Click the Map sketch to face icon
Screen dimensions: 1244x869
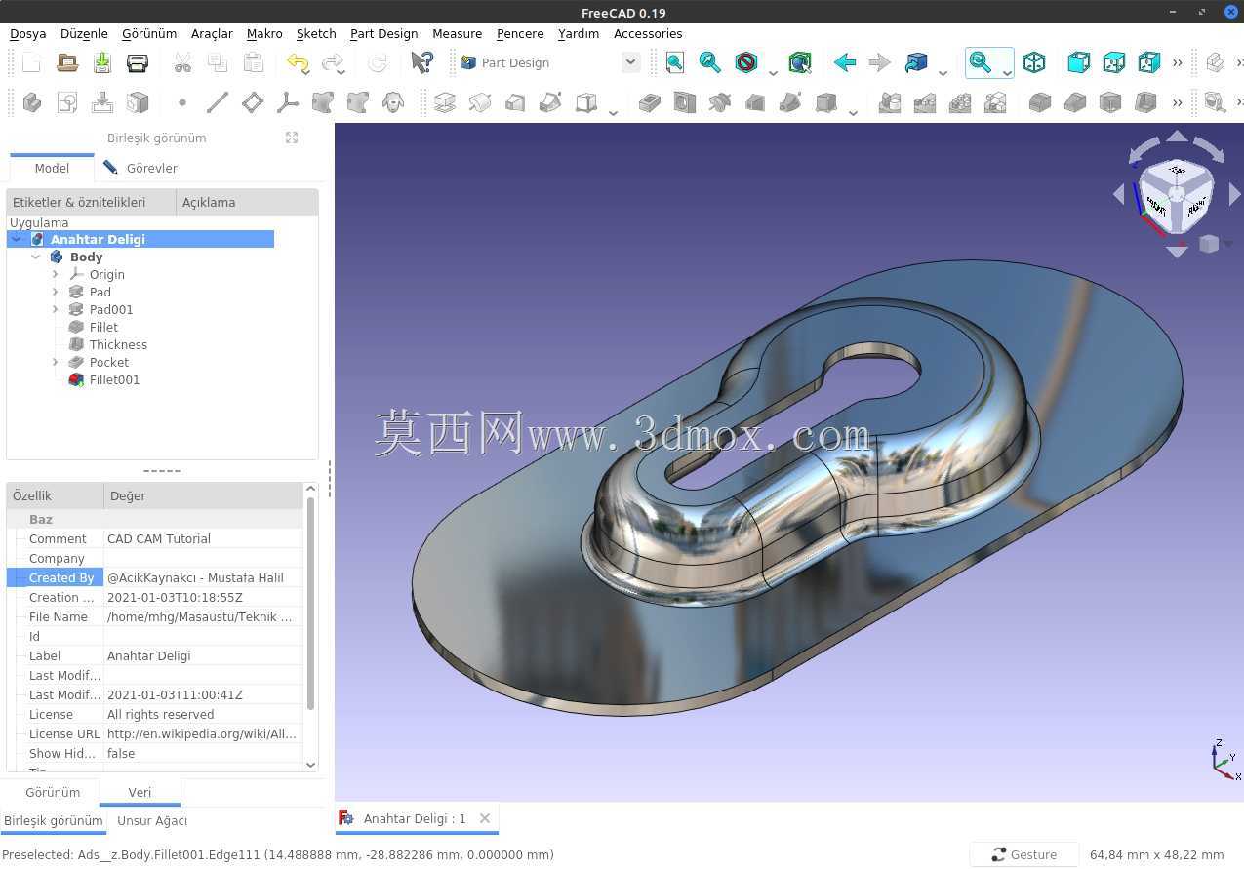pyautogui.click(x=102, y=102)
